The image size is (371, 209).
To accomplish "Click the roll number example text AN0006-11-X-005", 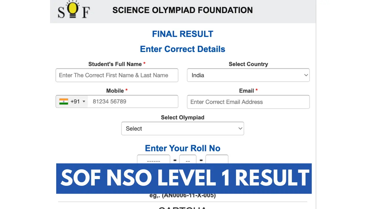I will click(182, 195).
